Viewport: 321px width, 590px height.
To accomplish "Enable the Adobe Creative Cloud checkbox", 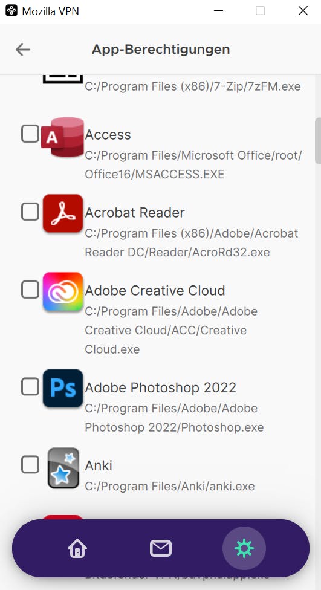I will click(x=30, y=290).
